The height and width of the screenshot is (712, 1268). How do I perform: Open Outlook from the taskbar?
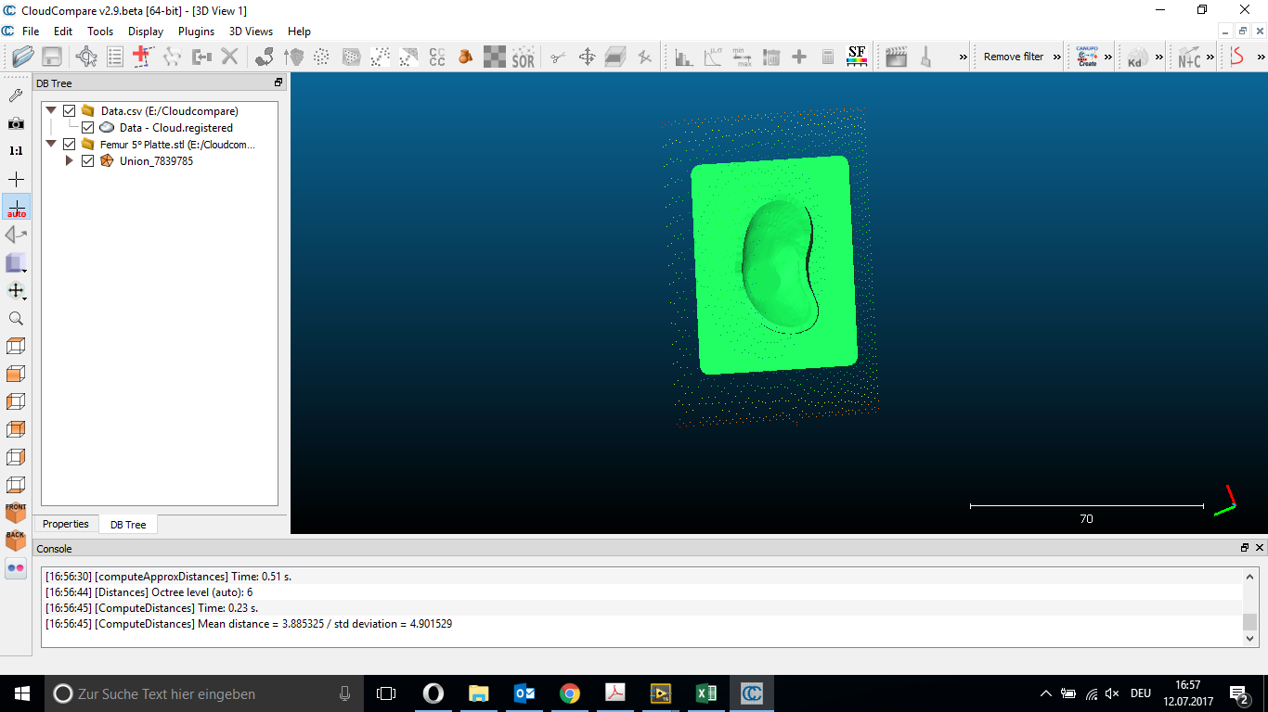tap(524, 693)
